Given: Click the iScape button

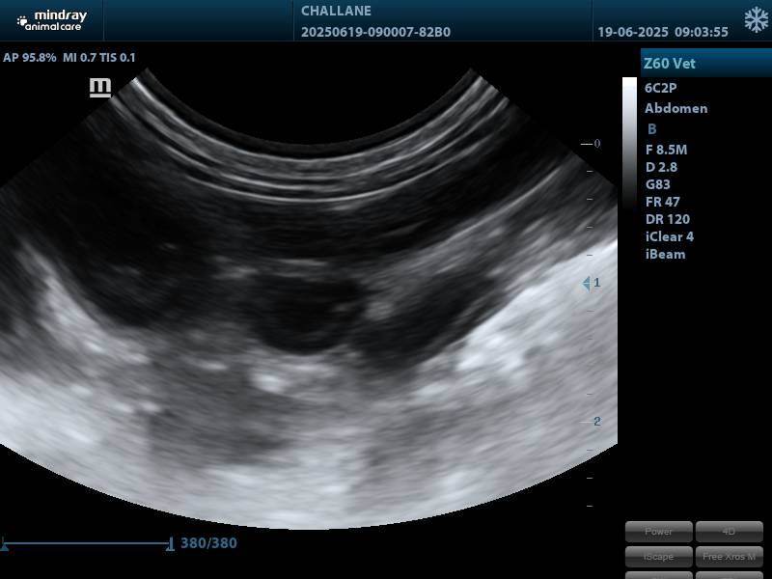Looking at the screenshot, I should click(659, 557).
